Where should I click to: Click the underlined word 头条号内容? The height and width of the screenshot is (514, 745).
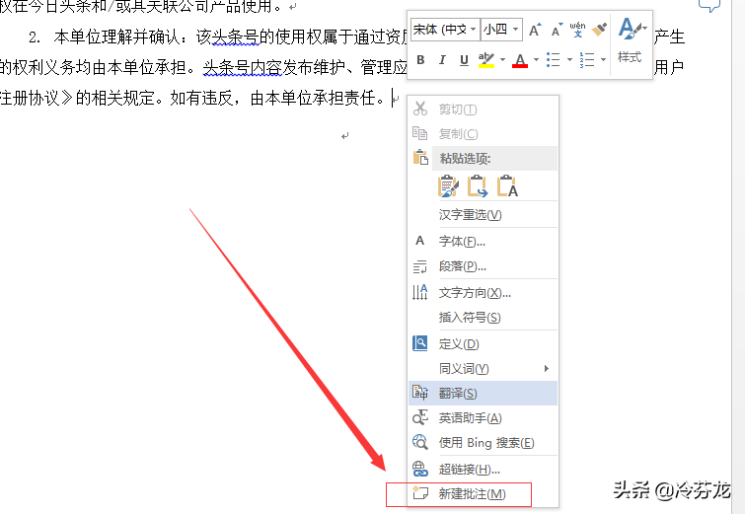pos(242,68)
